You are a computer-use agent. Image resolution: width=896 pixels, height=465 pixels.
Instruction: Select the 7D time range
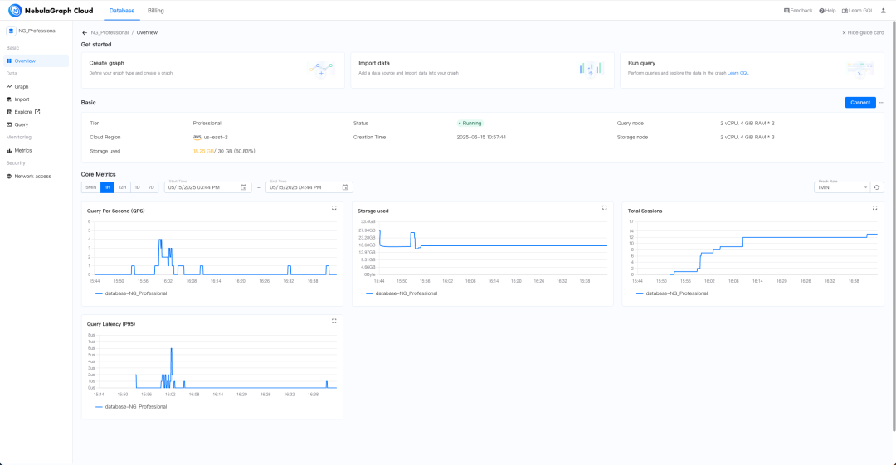pos(152,187)
